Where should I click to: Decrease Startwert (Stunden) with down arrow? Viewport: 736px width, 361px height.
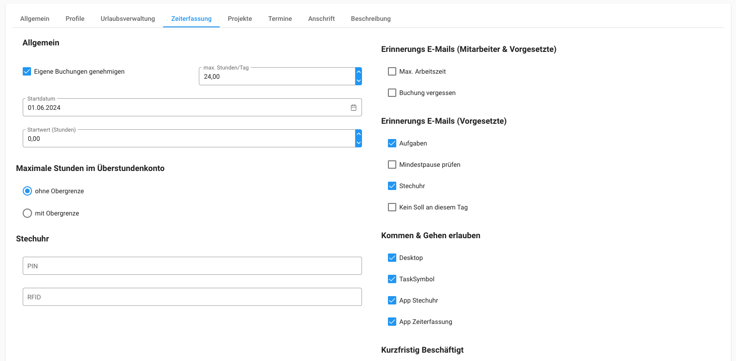(358, 143)
